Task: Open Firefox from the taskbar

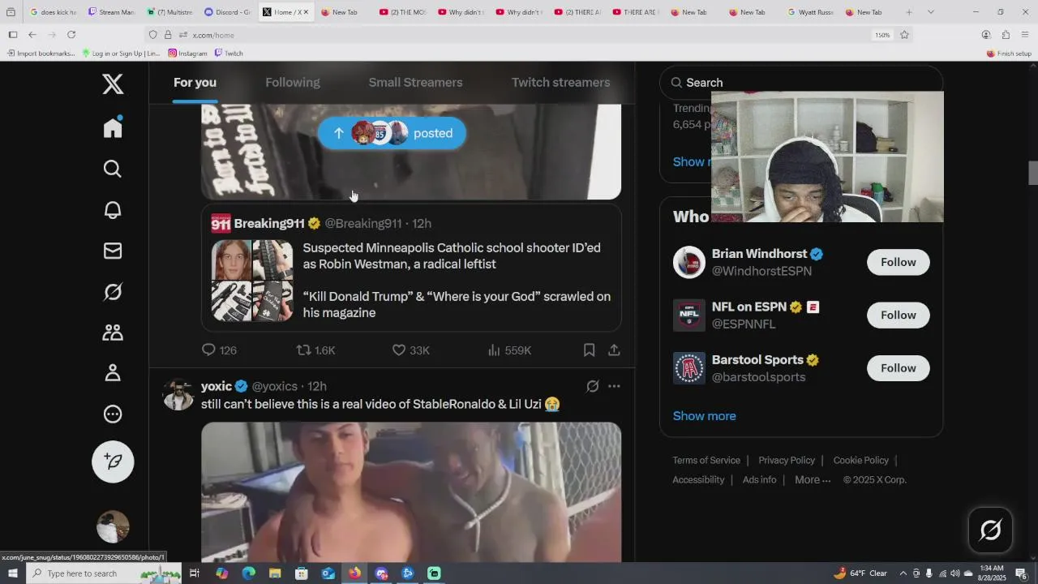Action: (354, 573)
